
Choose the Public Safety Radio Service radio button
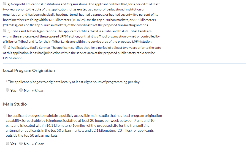[5, 47]
